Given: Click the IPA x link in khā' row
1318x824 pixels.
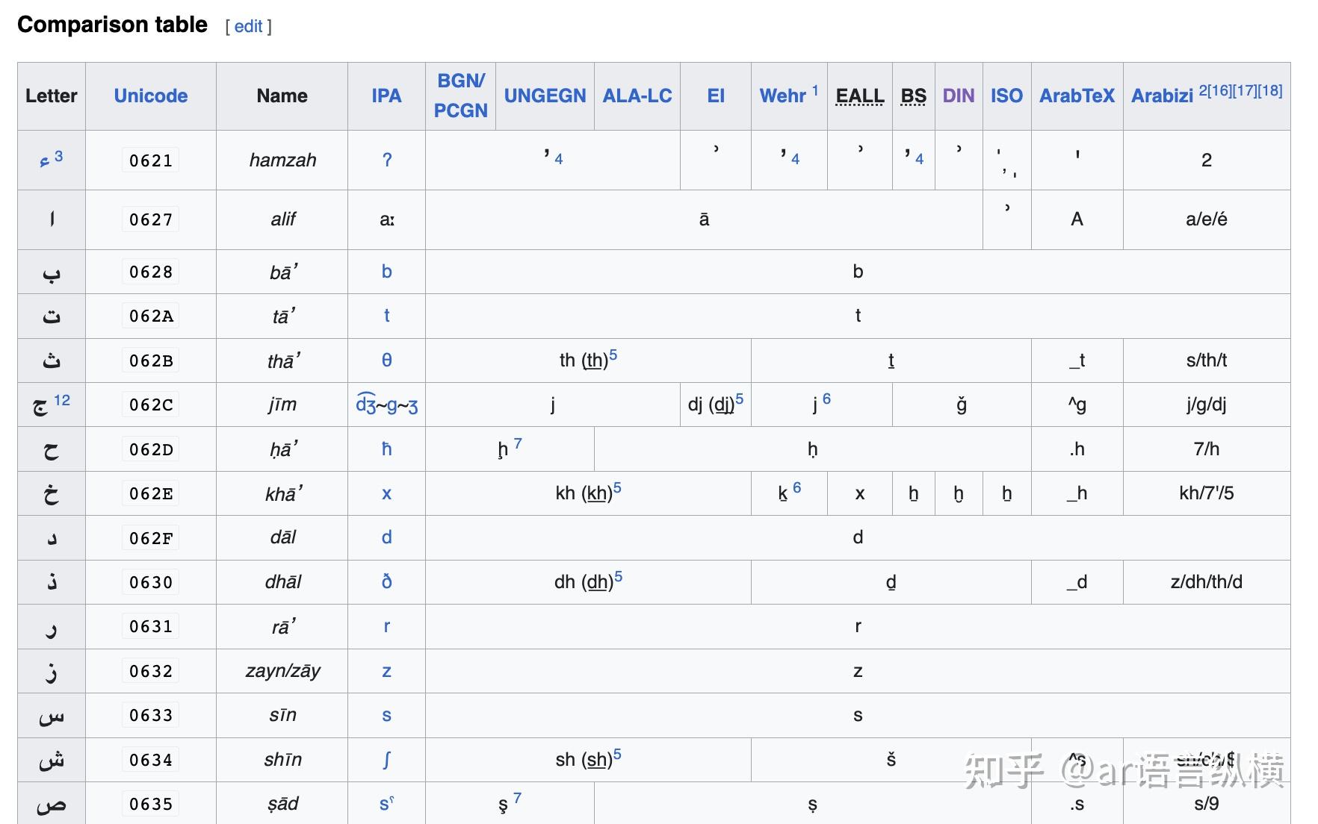Looking at the screenshot, I should pyautogui.click(x=386, y=493).
